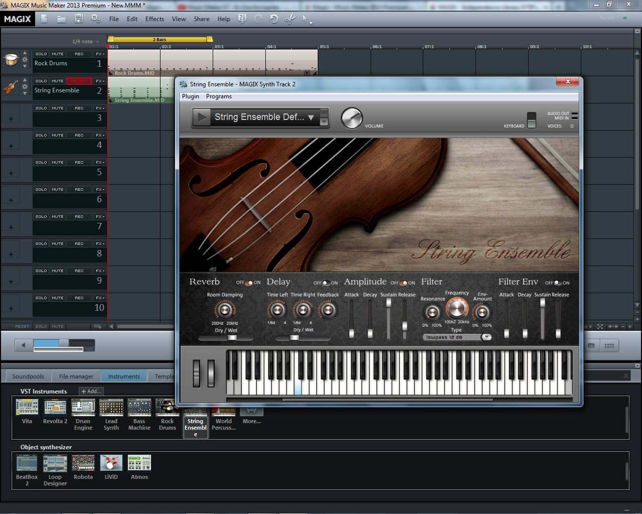The height and width of the screenshot is (514, 642).
Task: Click the pitch wheel beside the keyboard
Action: click(197, 372)
